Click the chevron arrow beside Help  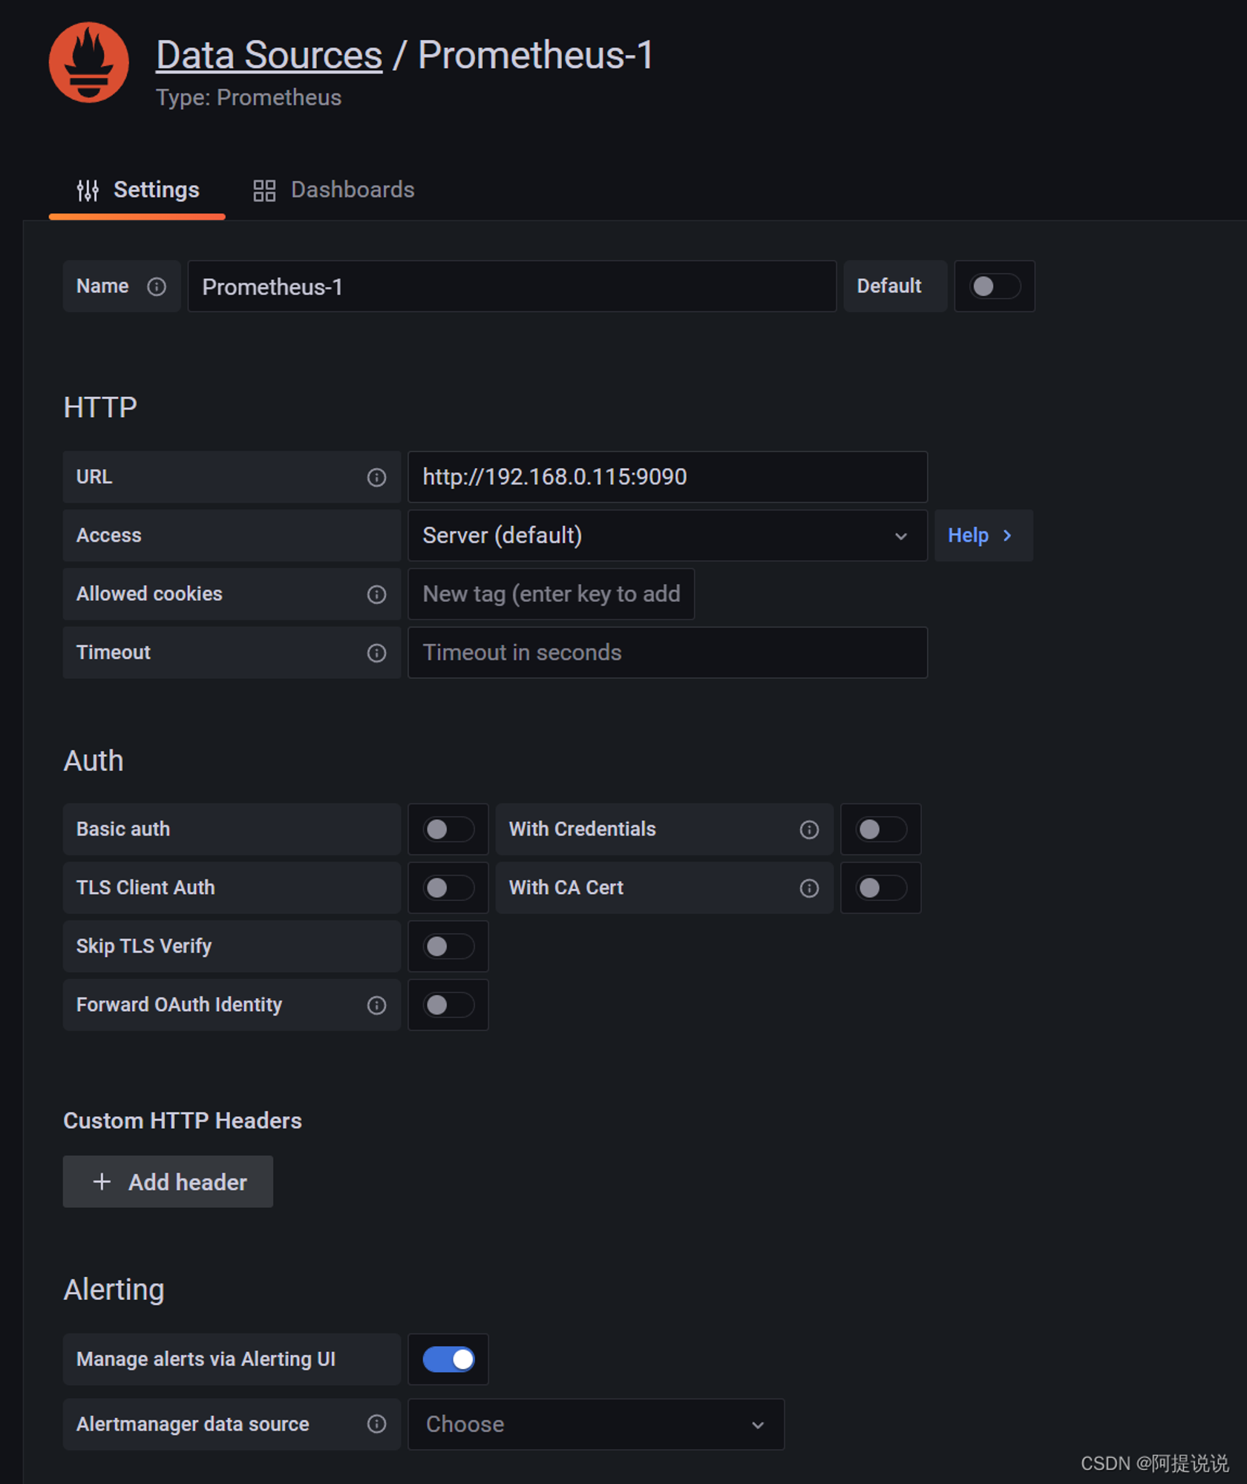(x=1007, y=536)
